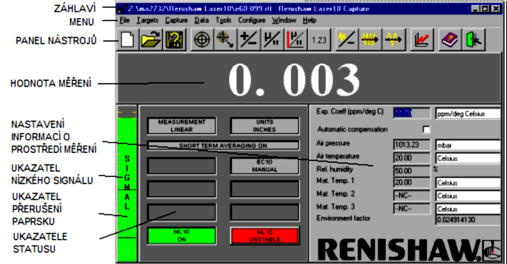507x264 pixels.
Task: Open the Window menu
Action: click(x=284, y=20)
